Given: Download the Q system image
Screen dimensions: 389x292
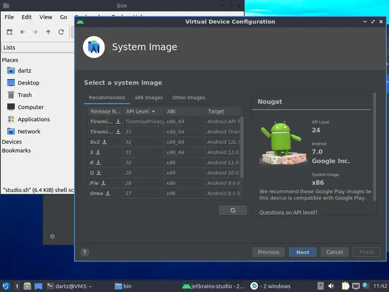Looking at the screenshot, I should pos(99,172).
